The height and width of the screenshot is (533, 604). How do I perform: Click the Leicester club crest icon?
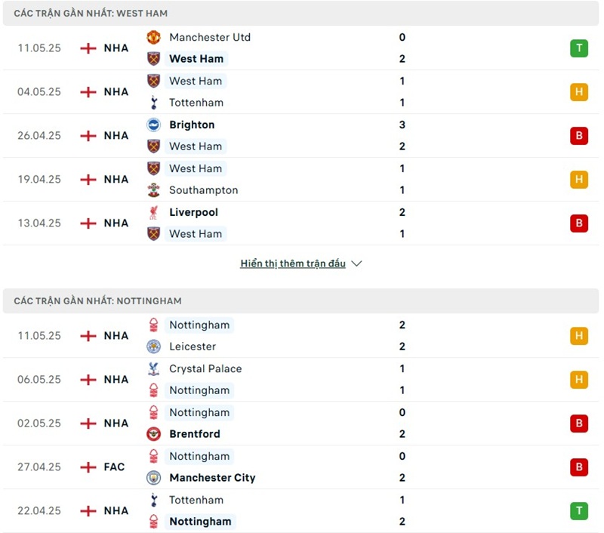click(154, 347)
